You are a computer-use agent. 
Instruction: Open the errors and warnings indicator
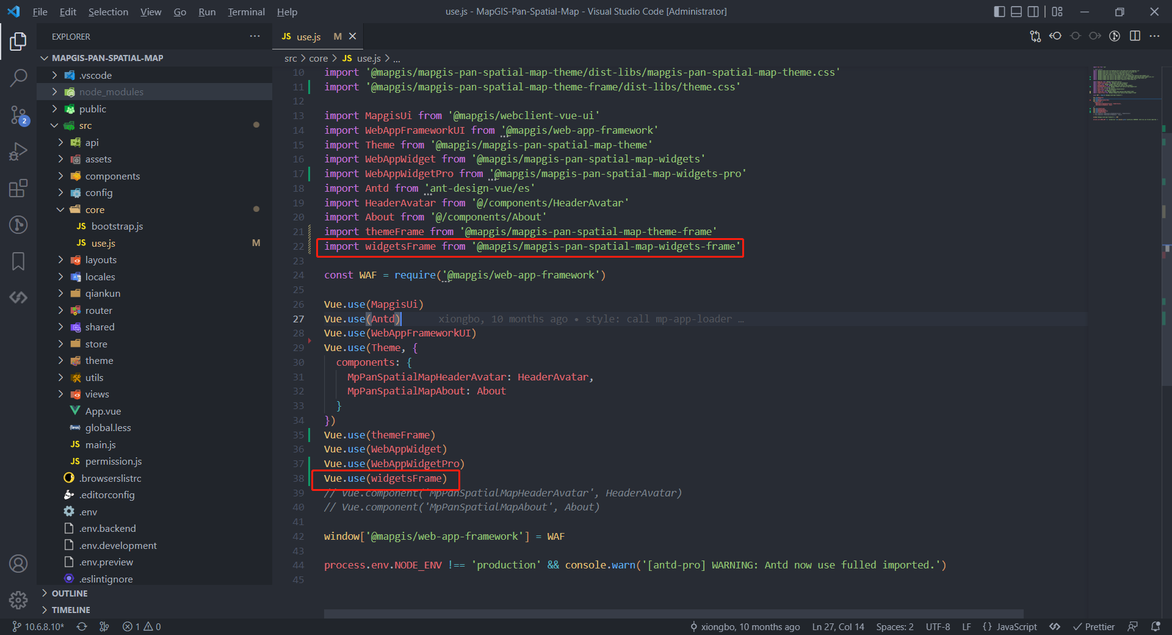coord(142,626)
